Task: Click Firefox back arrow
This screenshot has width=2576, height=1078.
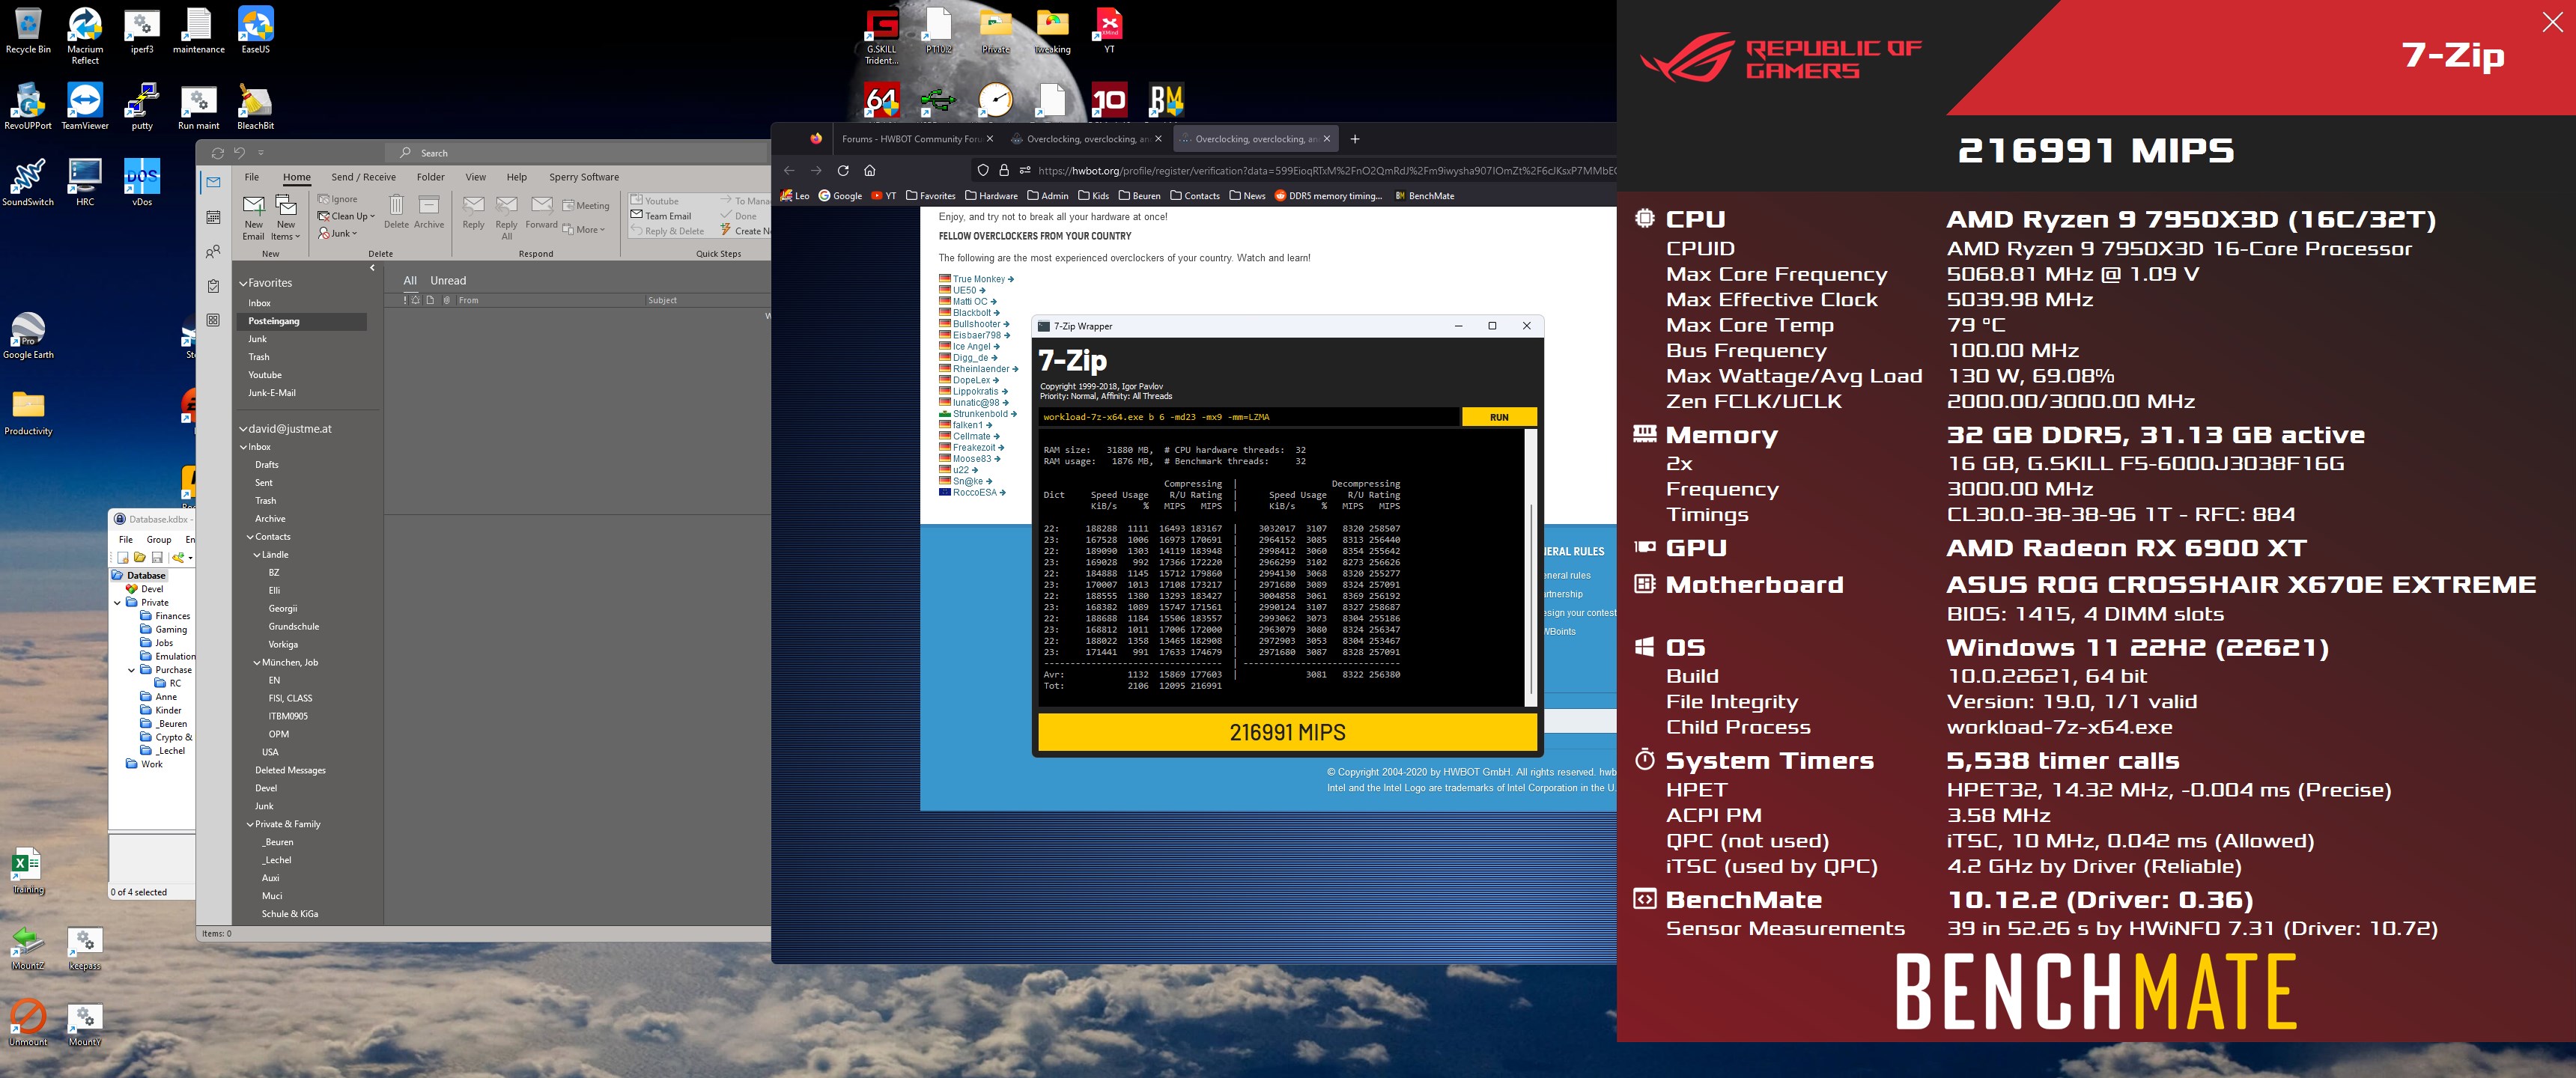Action: (789, 170)
